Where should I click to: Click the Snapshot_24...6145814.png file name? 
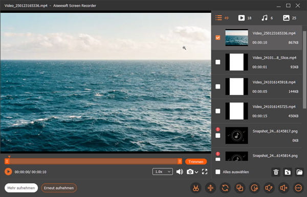coord(275,156)
